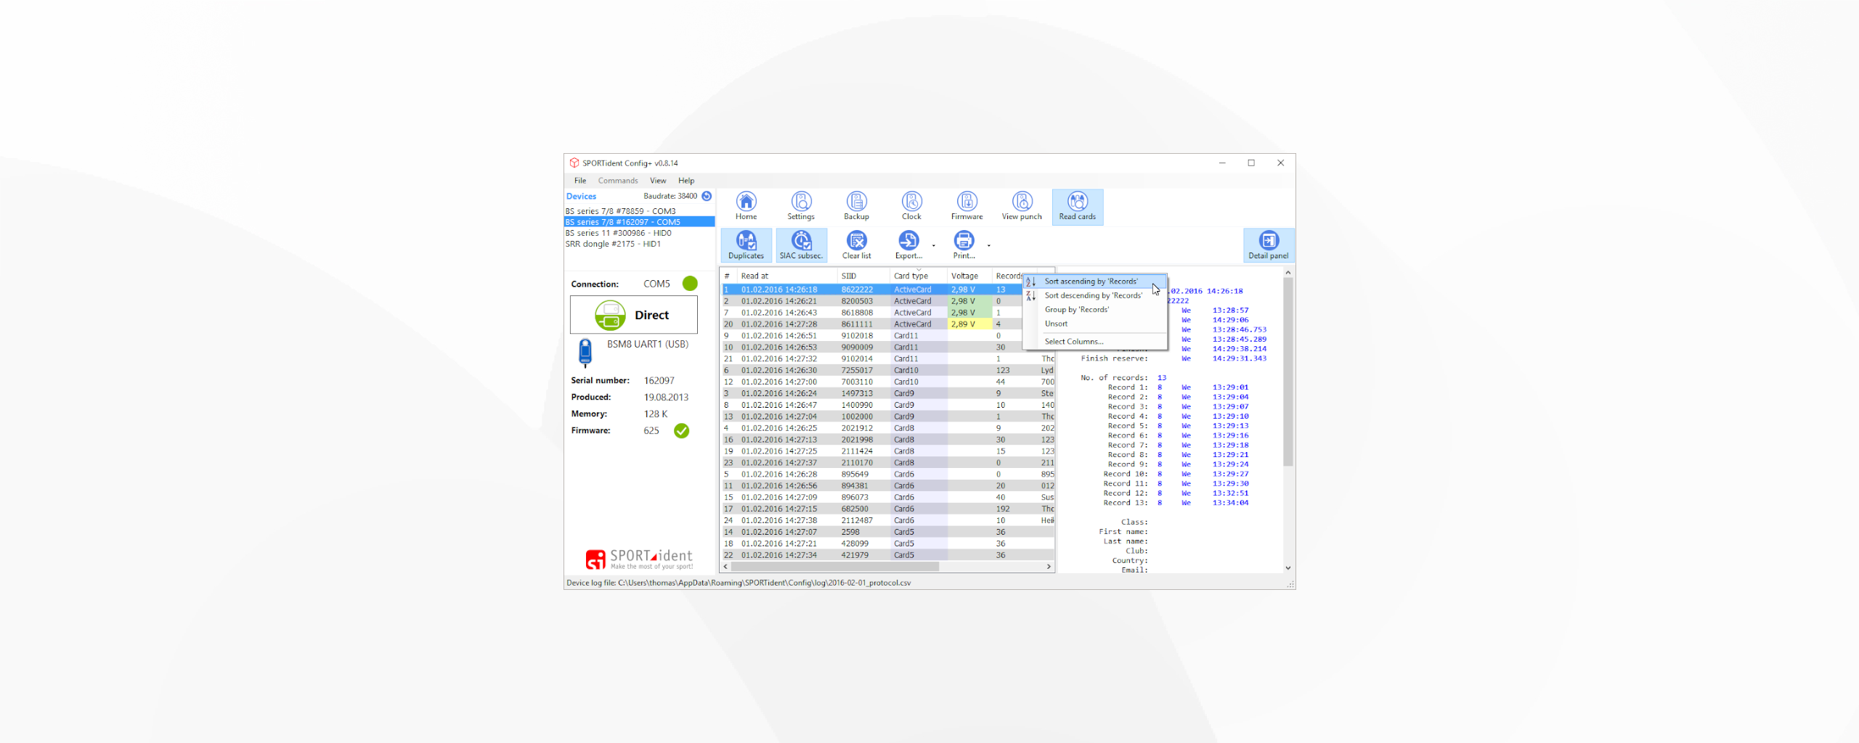Click the SPORTident logo
This screenshot has height=743, width=1859.
coord(639,559)
